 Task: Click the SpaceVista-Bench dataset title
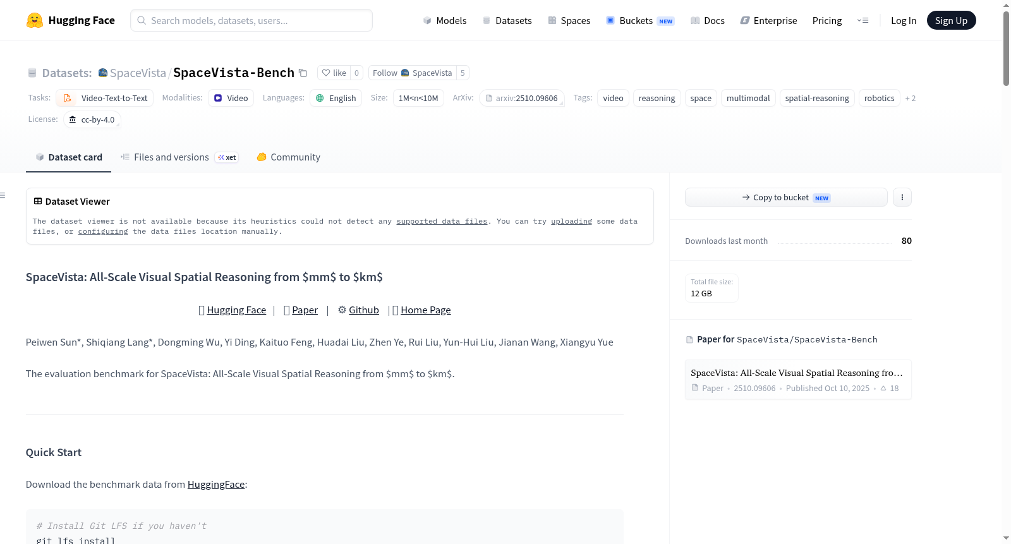234,73
